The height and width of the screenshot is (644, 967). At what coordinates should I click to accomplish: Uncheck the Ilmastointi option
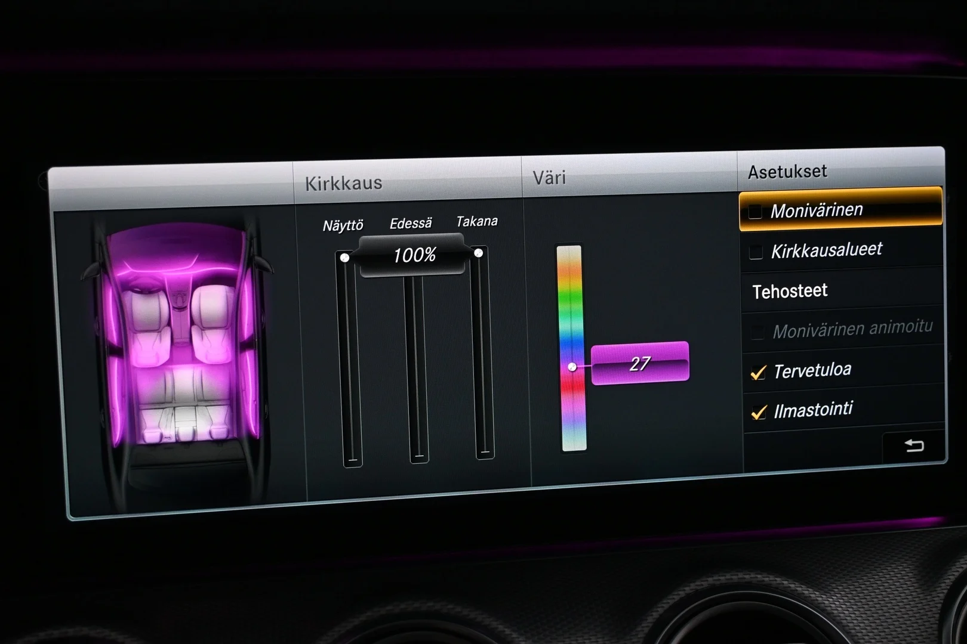pos(759,412)
